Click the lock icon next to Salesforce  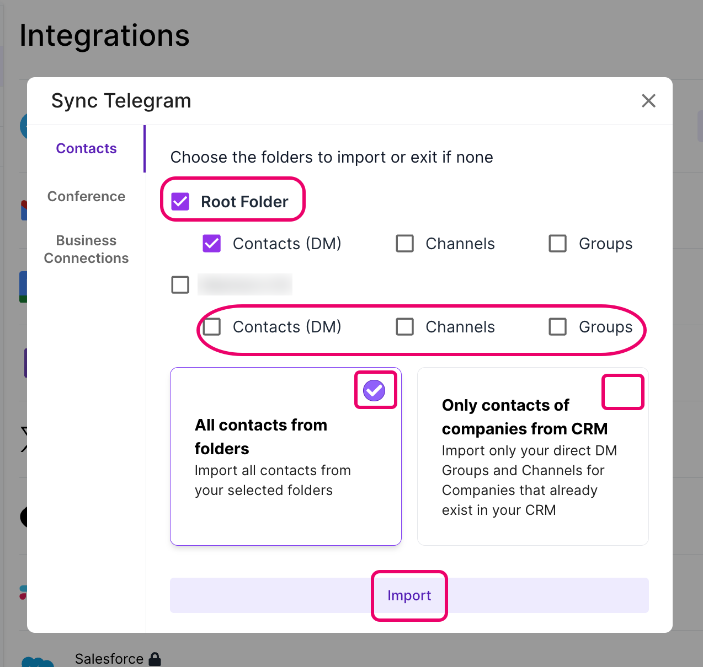tap(155, 659)
